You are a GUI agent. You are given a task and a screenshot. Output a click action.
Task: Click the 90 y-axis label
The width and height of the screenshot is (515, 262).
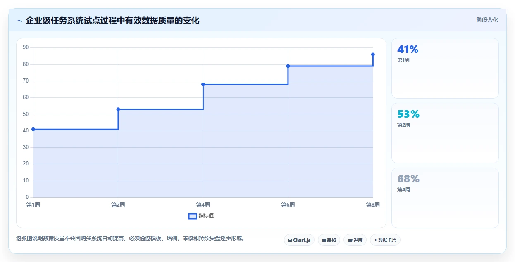(x=26, y=47)
